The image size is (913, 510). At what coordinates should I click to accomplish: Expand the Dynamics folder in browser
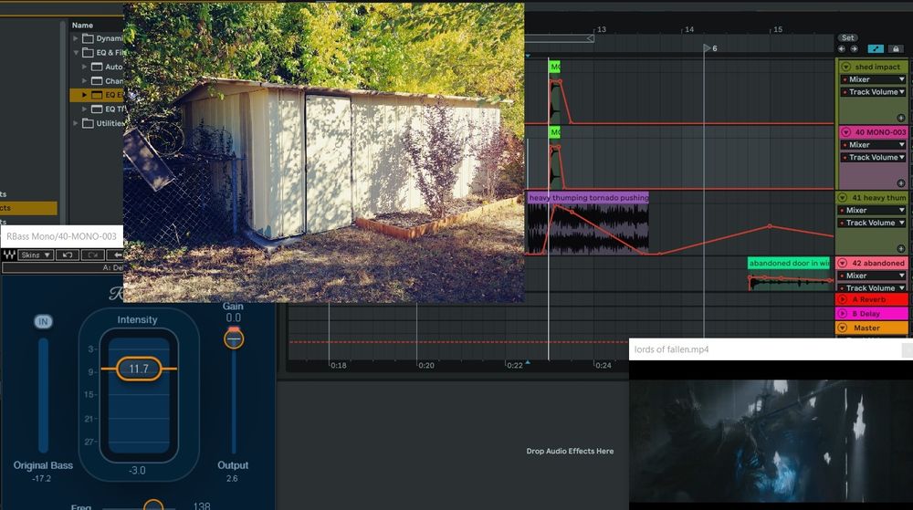tap(76, 38)
